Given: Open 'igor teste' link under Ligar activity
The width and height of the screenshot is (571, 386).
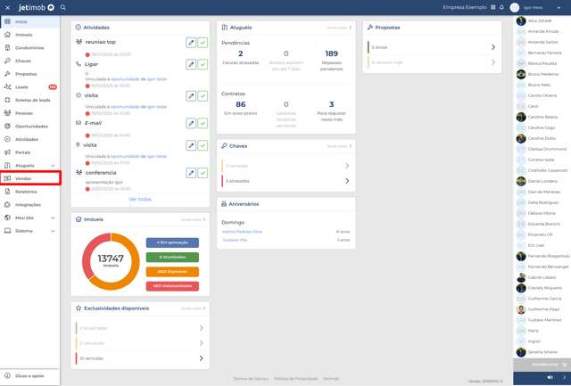Looking at the screenshot, I should point(157,79).
